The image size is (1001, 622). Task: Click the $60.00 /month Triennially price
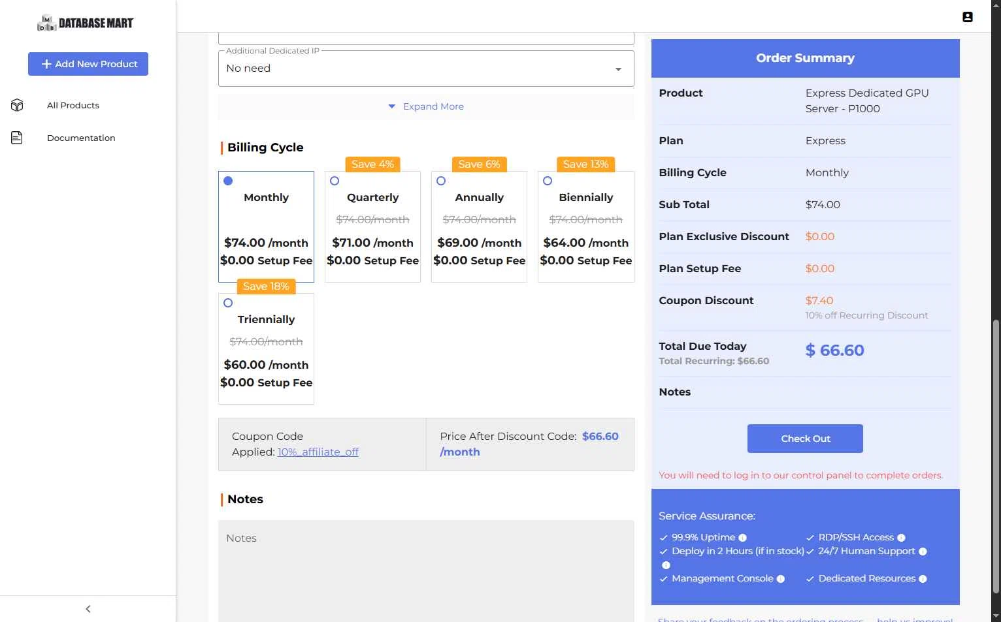(266, 365)
